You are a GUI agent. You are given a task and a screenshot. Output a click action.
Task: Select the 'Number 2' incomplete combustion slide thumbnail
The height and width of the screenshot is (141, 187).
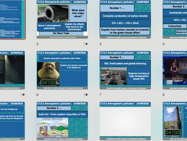pyautogui.click(x=175, y=19)
